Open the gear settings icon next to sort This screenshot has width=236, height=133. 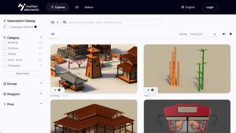coord(231,34)
